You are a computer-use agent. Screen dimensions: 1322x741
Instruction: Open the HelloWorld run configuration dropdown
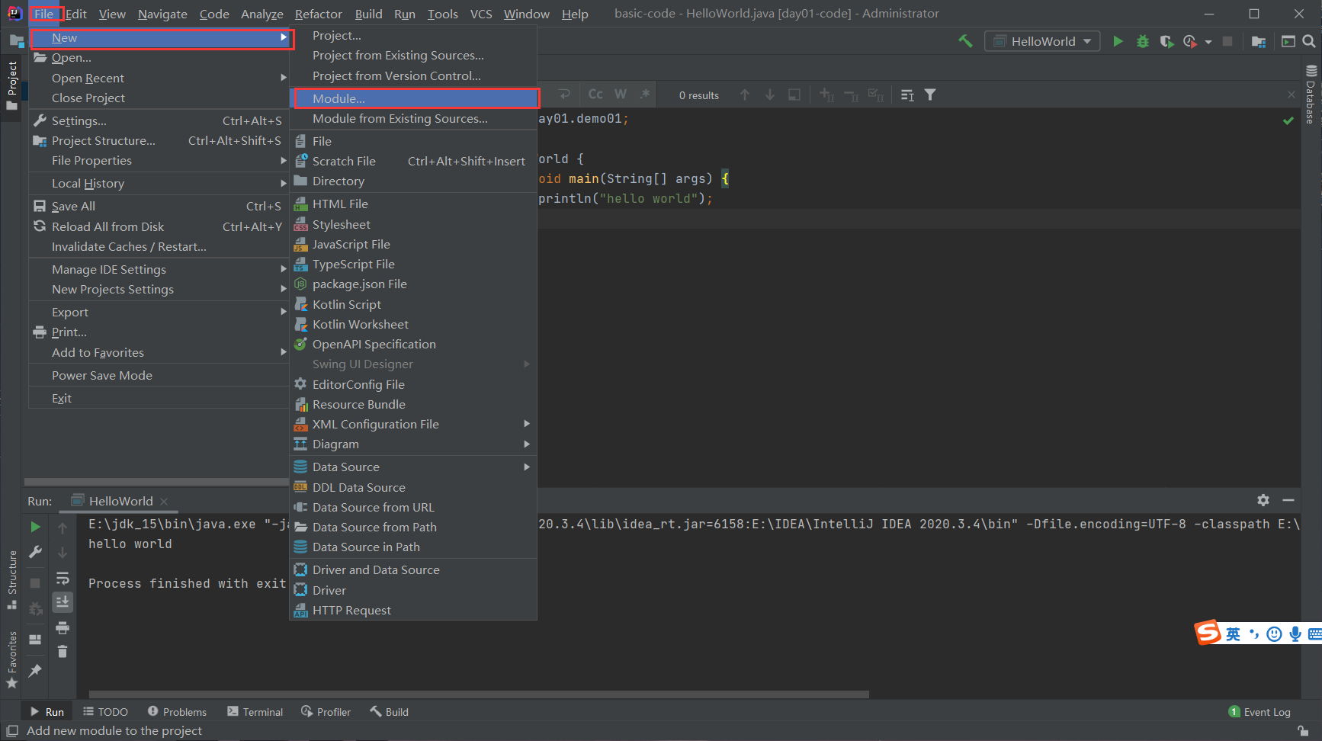(x=1042, y=41)
